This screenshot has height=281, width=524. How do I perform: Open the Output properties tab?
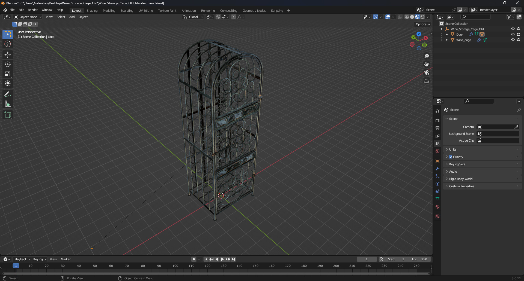437,128
